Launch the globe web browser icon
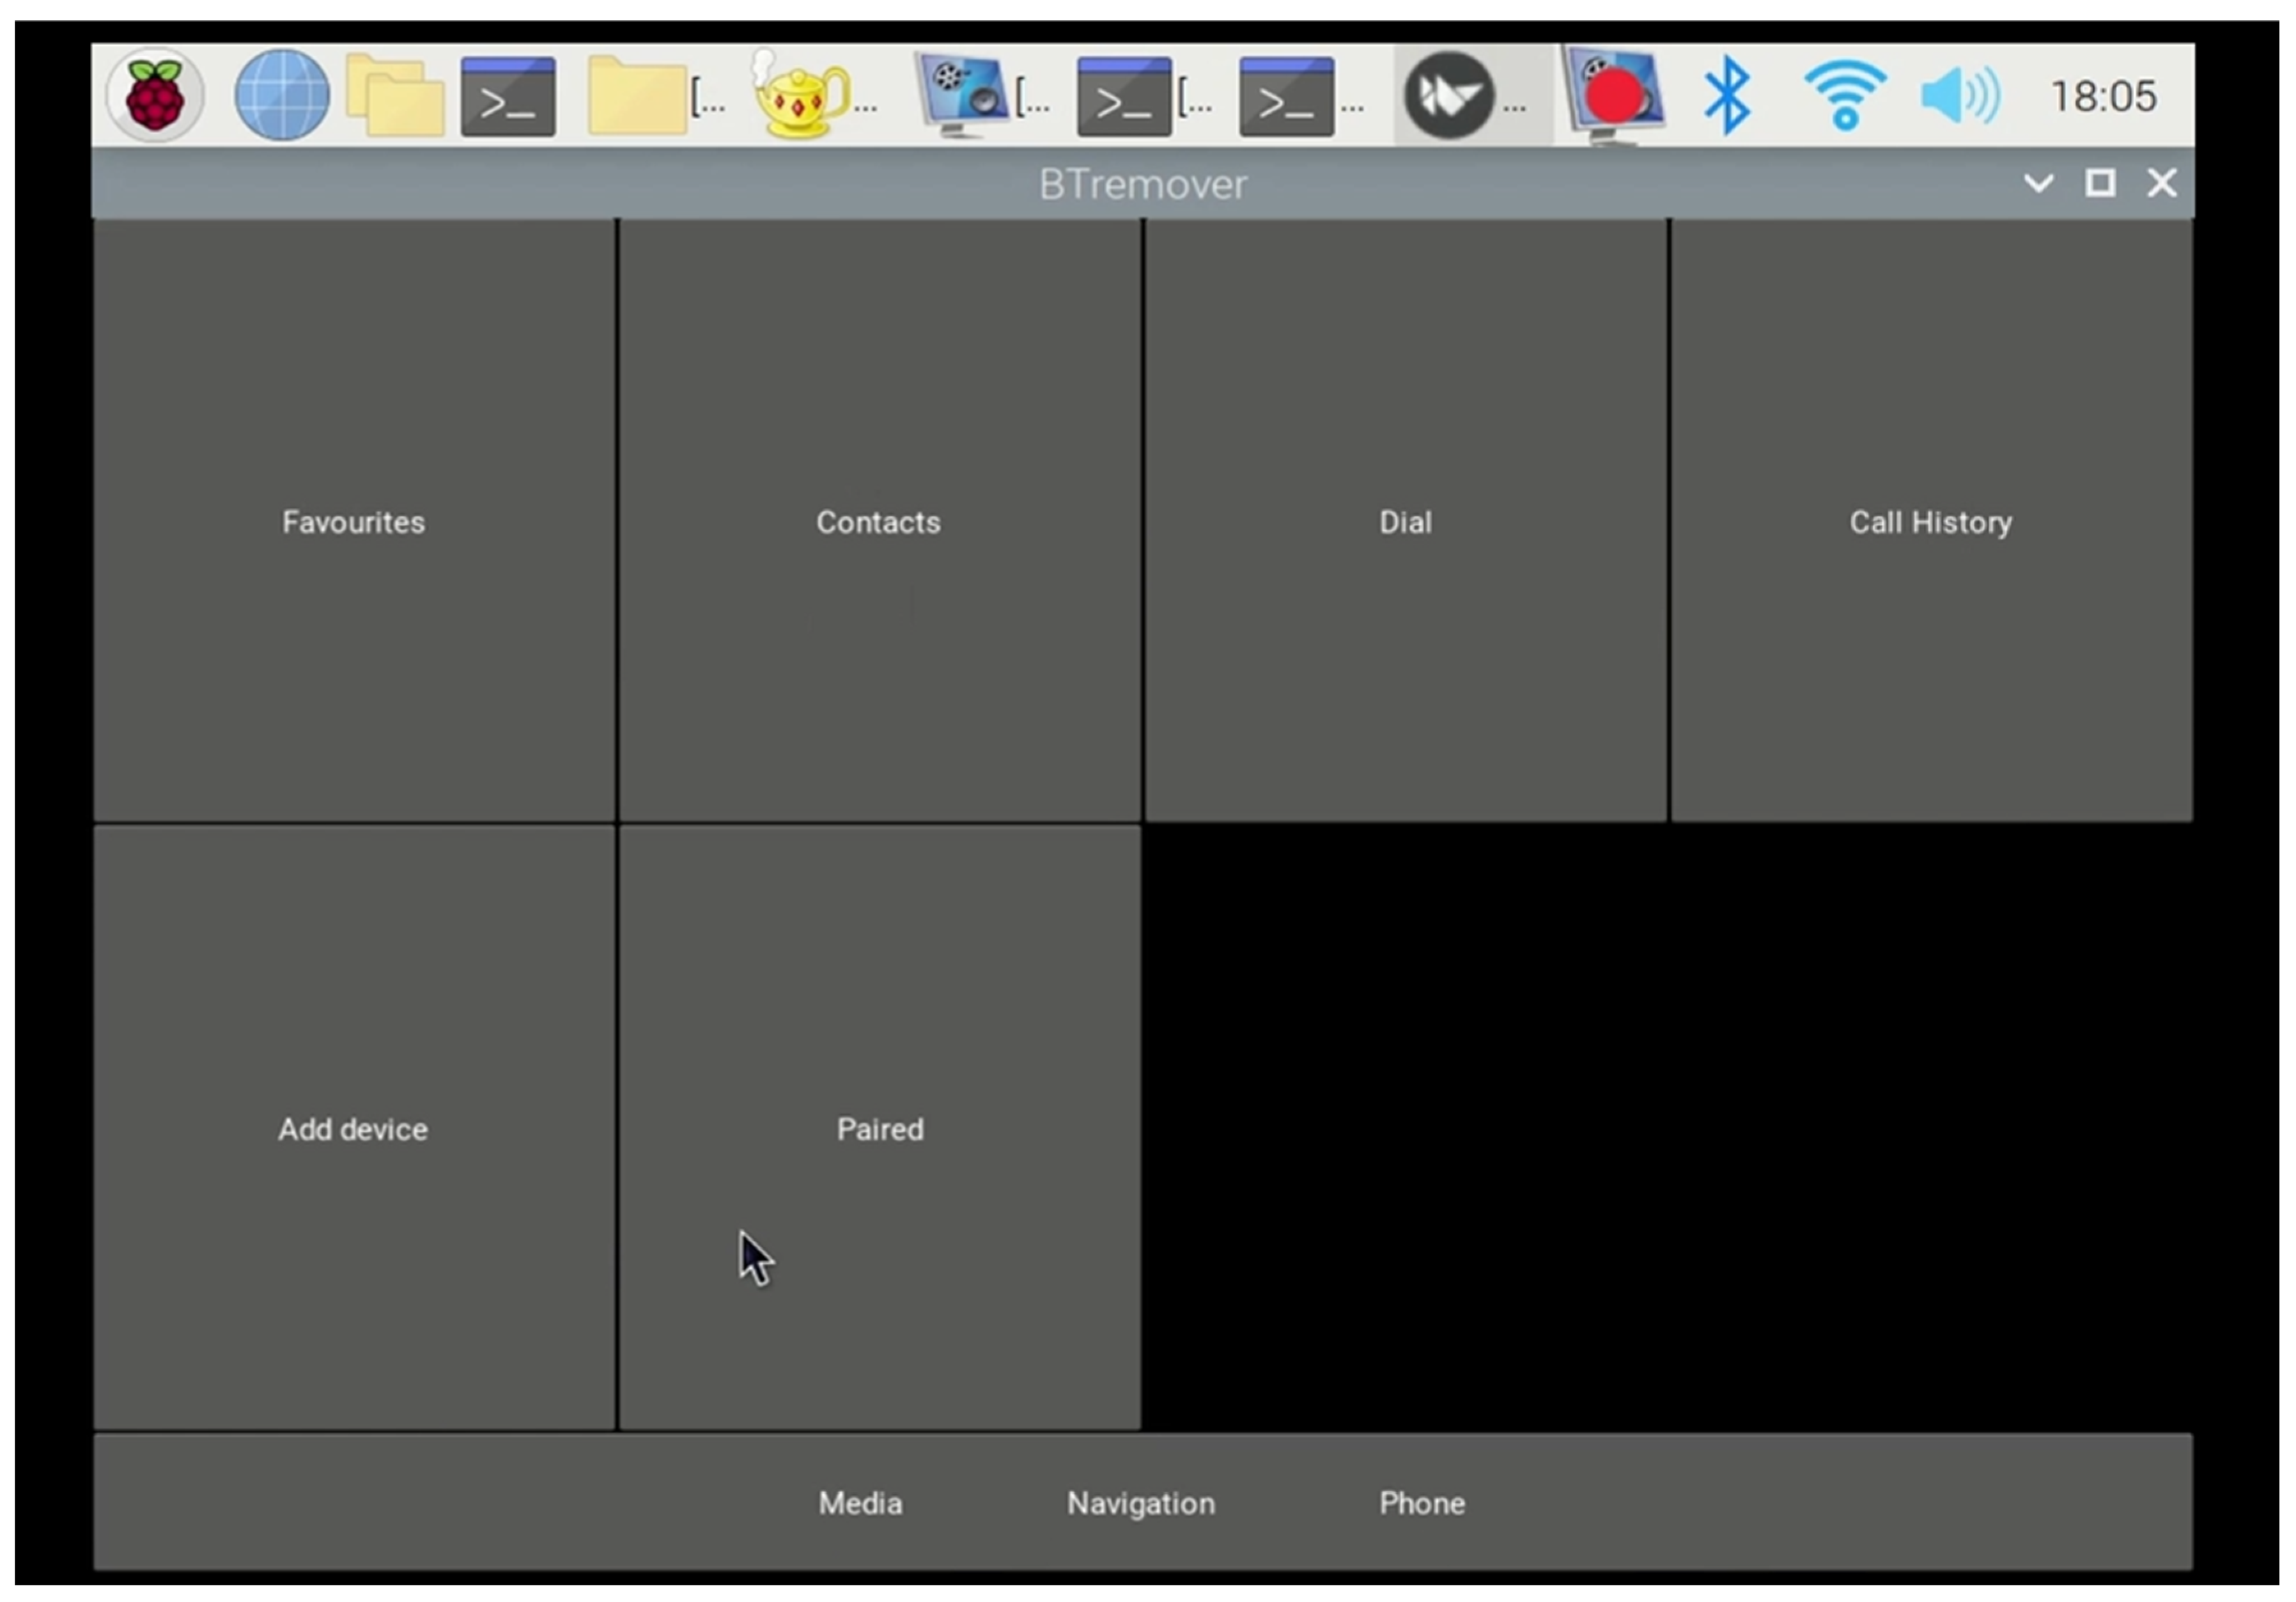The width and height of the screenshot is (2296, 1602). coord(282,95)
